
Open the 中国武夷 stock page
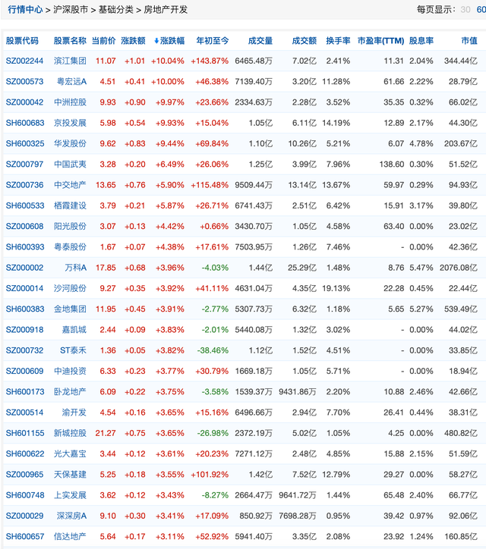pyautogui.click(x=70, y=165)
